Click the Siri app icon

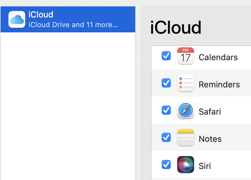point(186,164)
